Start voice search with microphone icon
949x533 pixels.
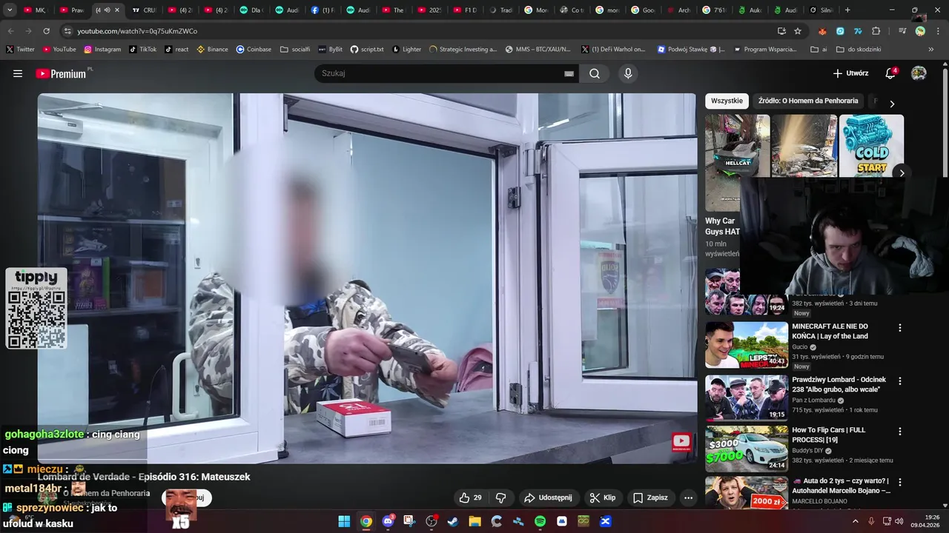coord(628,73)
